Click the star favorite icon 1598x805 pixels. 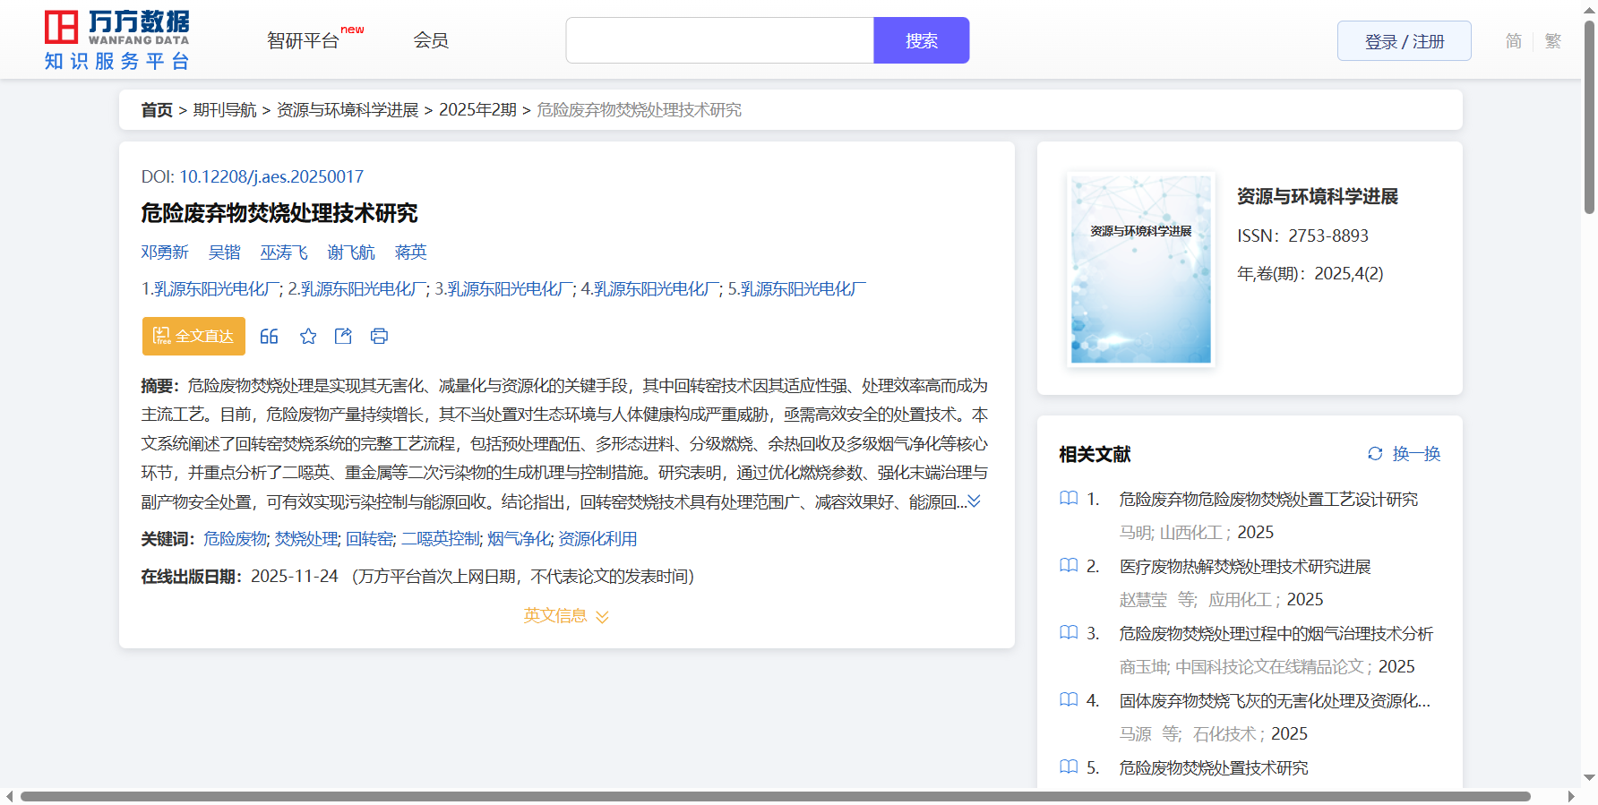coord(308,337)
